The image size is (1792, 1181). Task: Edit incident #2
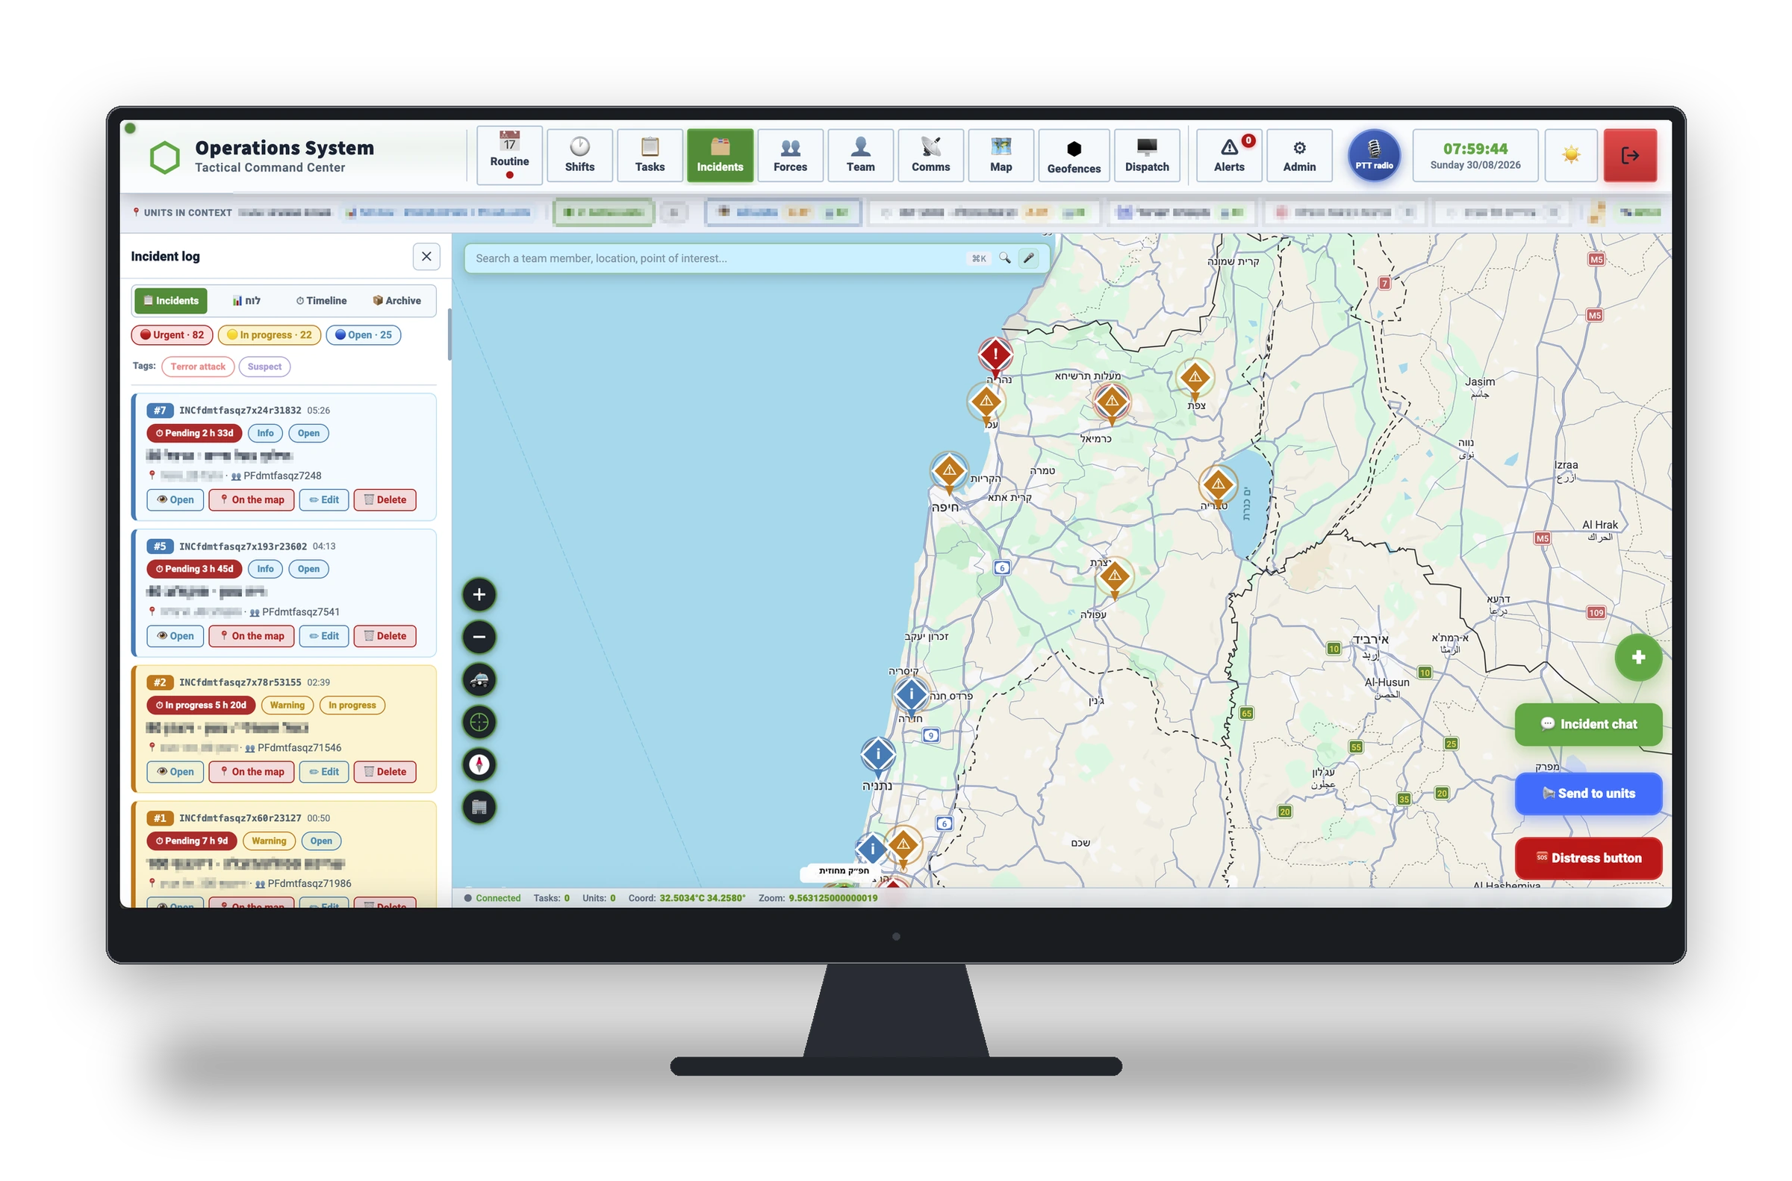coord(324,771)
